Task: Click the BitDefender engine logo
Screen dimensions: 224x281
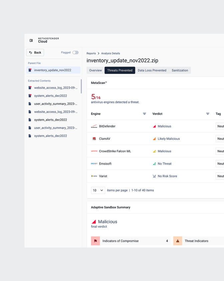Action: click(94, 126)
